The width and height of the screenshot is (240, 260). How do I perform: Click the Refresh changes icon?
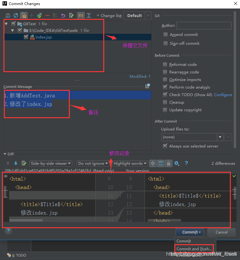pos(16,15)
